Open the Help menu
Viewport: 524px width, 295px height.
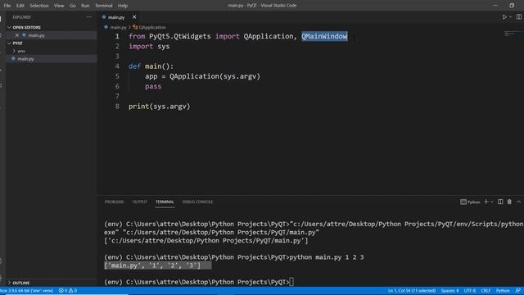[123, 6]
